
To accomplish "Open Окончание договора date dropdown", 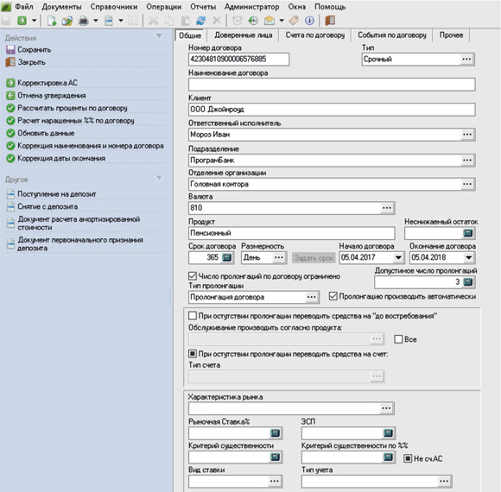I will tap(469, 257).
